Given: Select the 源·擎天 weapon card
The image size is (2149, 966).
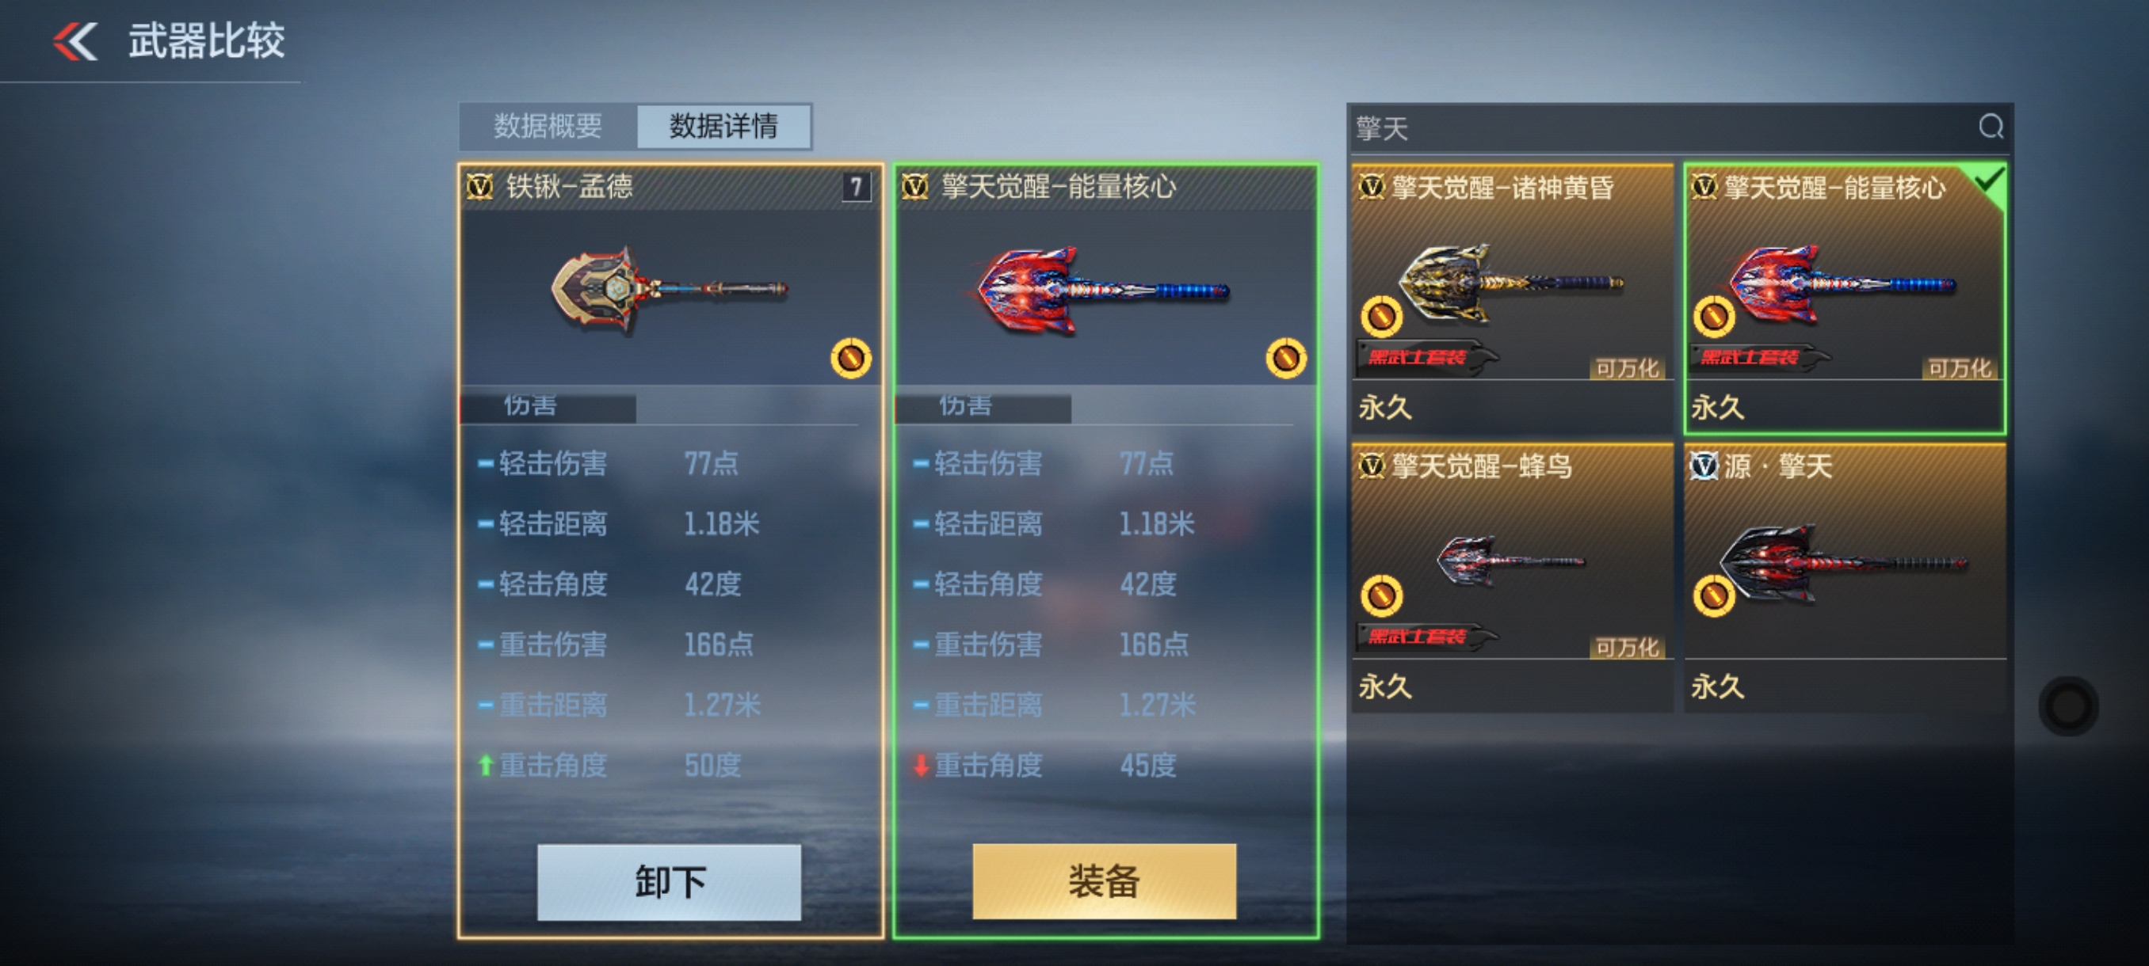Looking at the screenshot, I should [1846, 577].
